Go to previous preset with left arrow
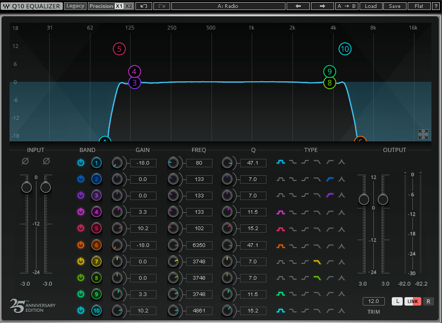Viewport: 442px width, 323px height. [x=298, y=6]
